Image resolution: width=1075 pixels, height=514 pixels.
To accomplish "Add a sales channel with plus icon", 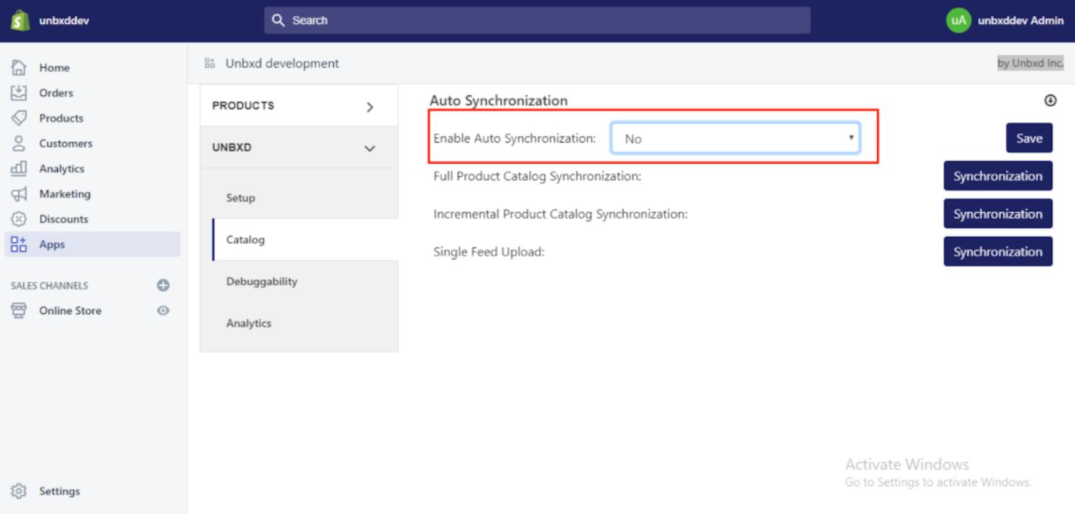I will tap(163, 285).
